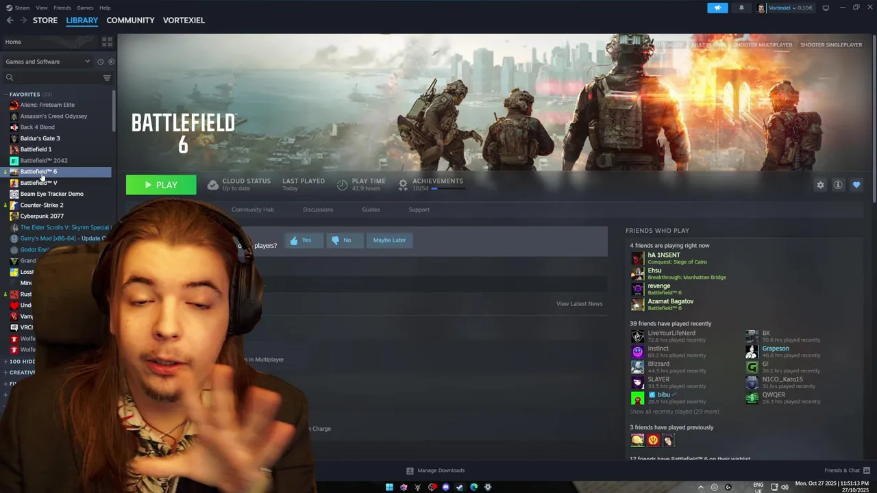The image size is (877, 493).
Task: Sort by recent activity clock icon
Action: click(x=100, y=62)
